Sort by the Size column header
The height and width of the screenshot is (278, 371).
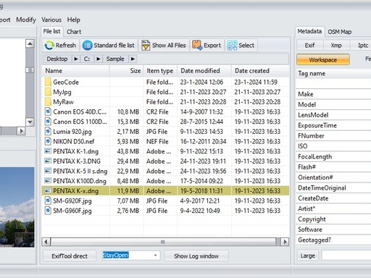pyautogui.click(x=126, y=71)
